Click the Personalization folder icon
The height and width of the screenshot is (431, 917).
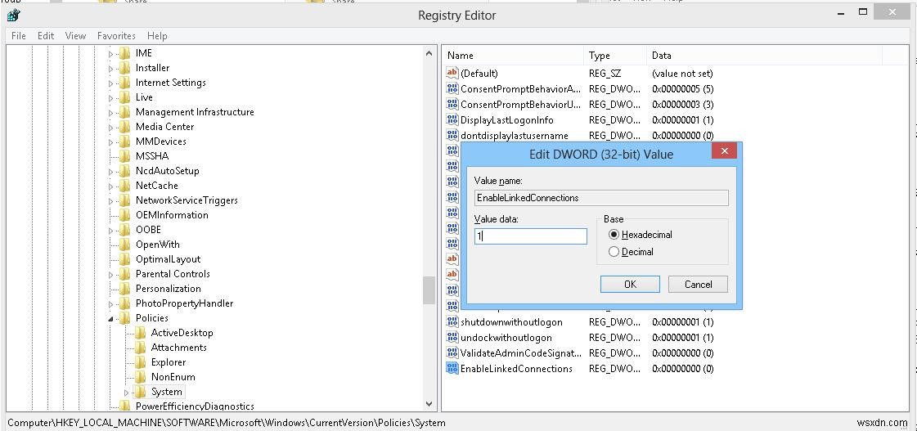(x=124, y=289)
